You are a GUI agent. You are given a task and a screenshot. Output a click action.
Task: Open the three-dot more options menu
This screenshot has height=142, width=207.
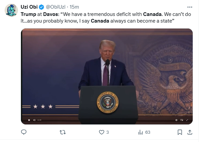(190, 7)
